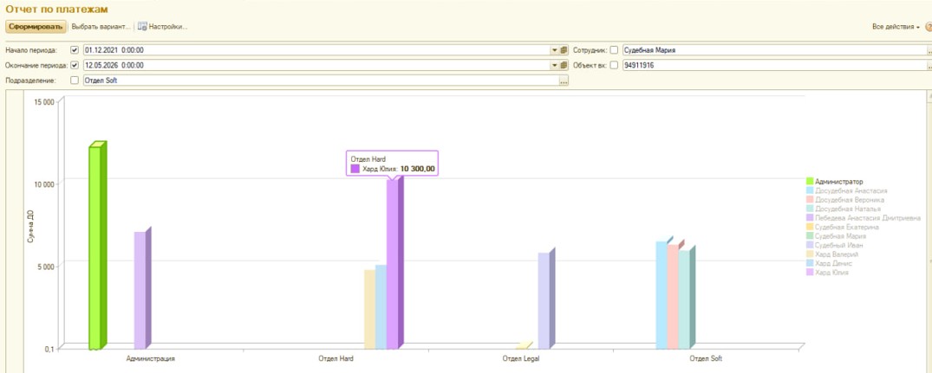This screenshot has width=932, height=373.
Task: Select Администратор entry in chart legend
Action: 838,182
